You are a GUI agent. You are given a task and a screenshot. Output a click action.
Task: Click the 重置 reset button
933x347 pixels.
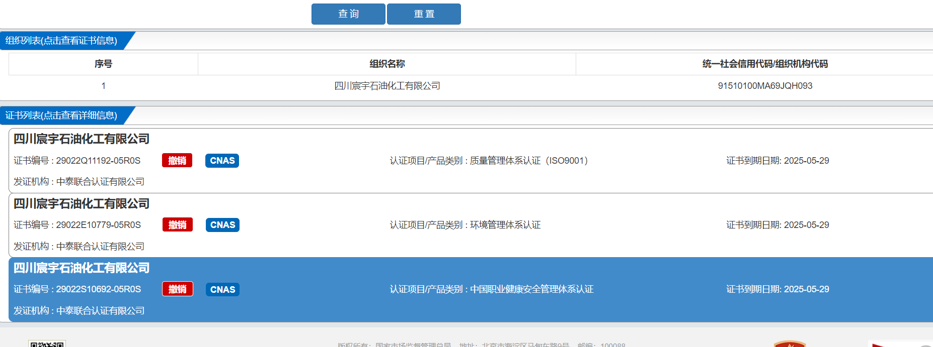[424, 14]
